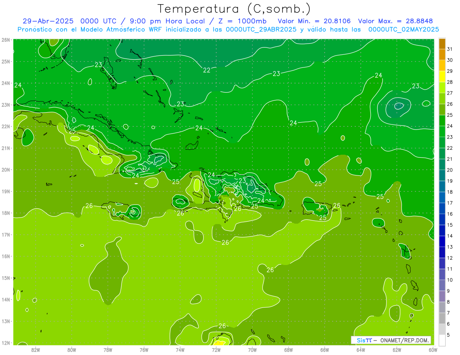460x355 pixels.
Task: Click the 23N latitude axis label
Action: (6, 105)
